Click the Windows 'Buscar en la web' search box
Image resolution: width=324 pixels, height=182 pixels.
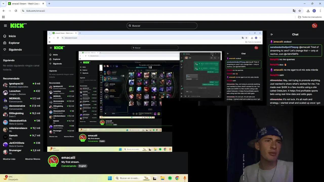pos(132,178)
